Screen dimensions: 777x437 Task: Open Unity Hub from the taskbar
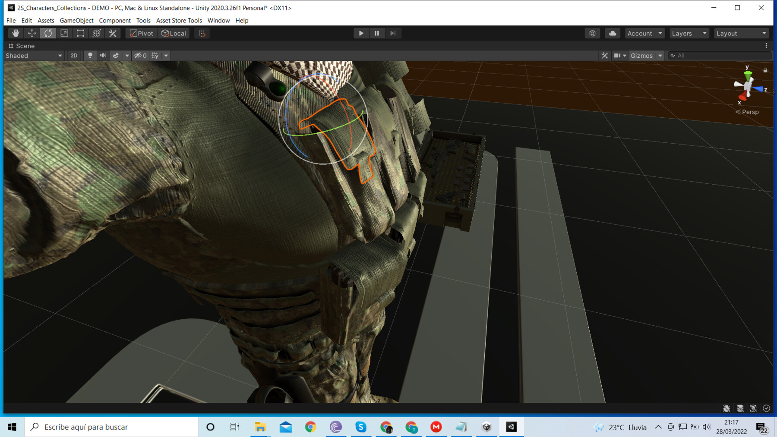[x=486, y=427]
